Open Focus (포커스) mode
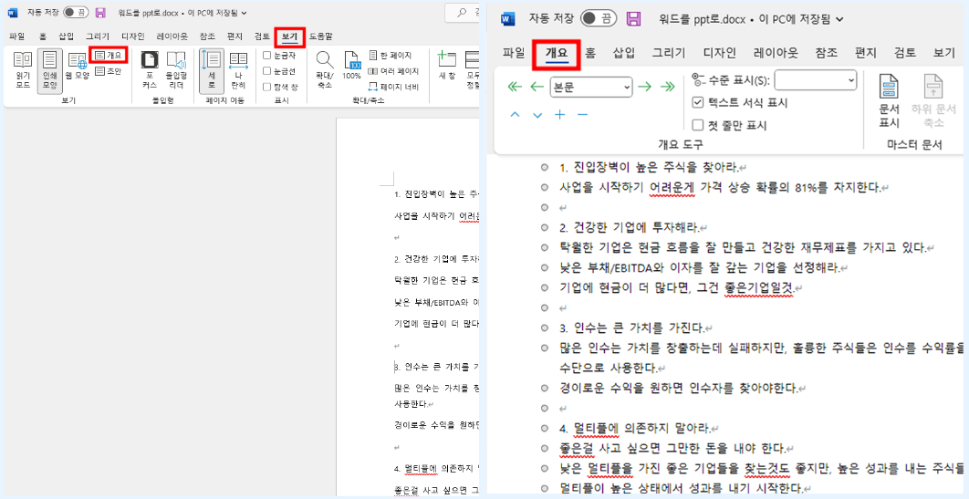 (150, 70)
